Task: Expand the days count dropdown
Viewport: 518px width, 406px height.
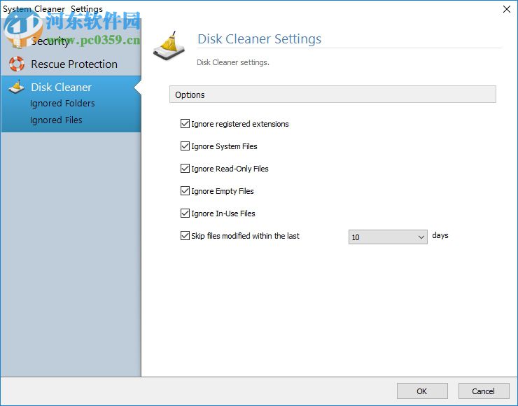Action: coord(388,237)
